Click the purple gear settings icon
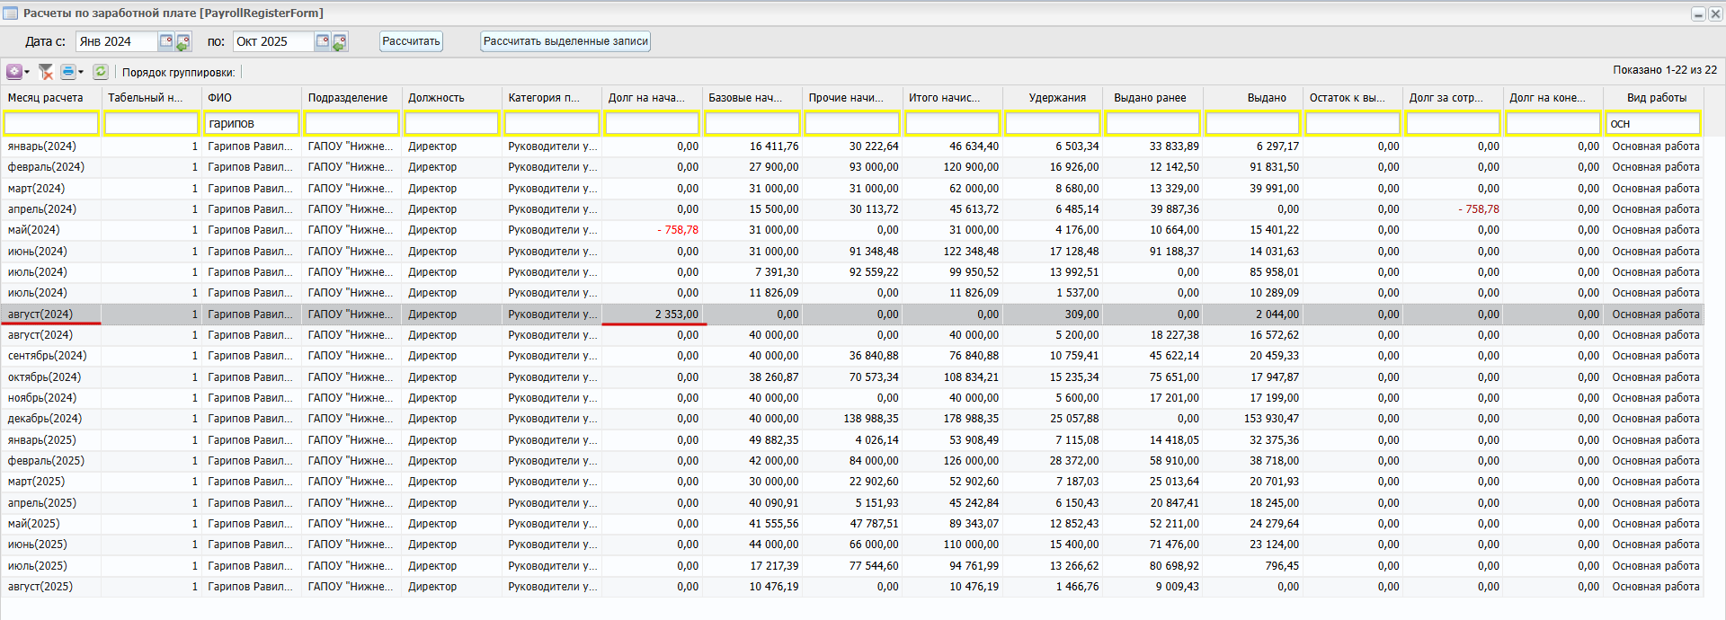Viewport: 1726px width, 620px height. point(14,72)
